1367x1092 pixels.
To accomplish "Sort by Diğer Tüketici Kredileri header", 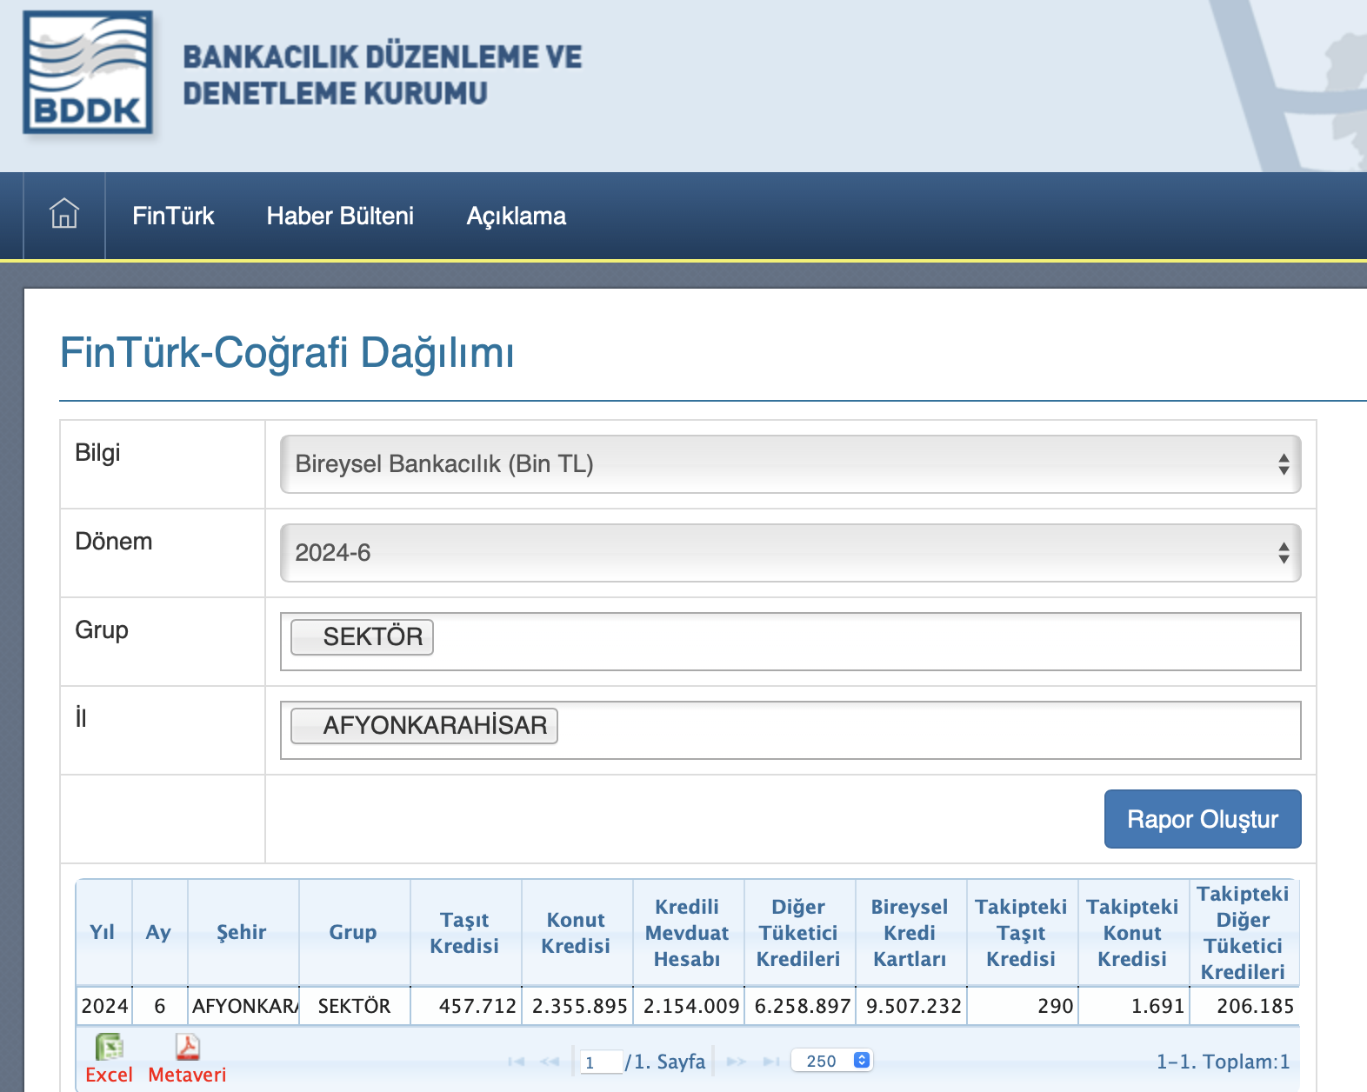I will (x=798, y=932).
